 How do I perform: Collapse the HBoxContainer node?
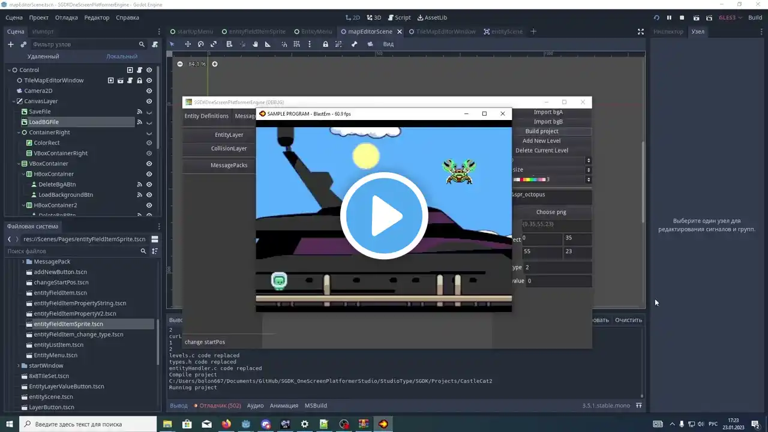(x=23, y=174)
